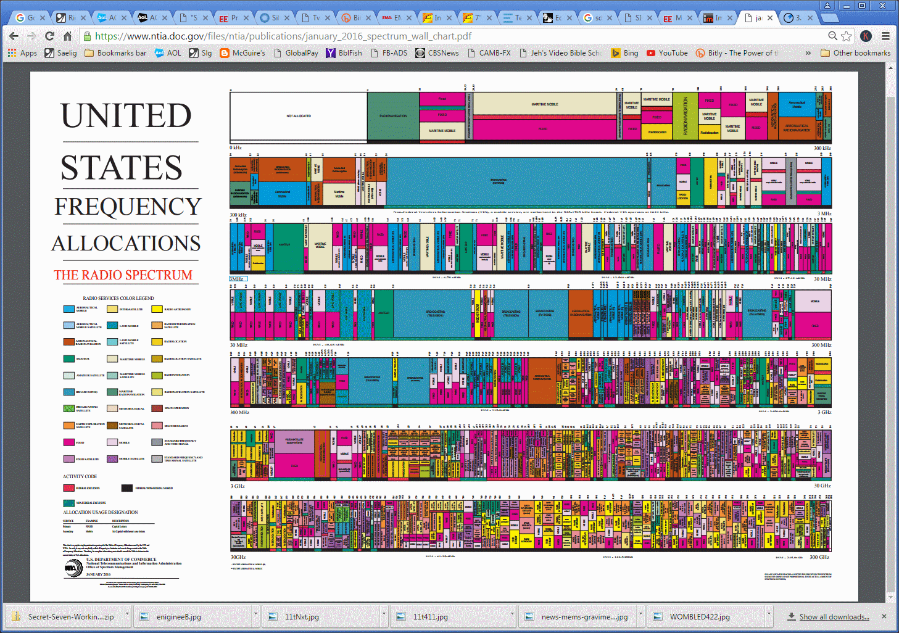The height and width of the screenshot is (633, 899).
Task: Click the find-in-page magnifier icon
Action: tap(832, 36)
